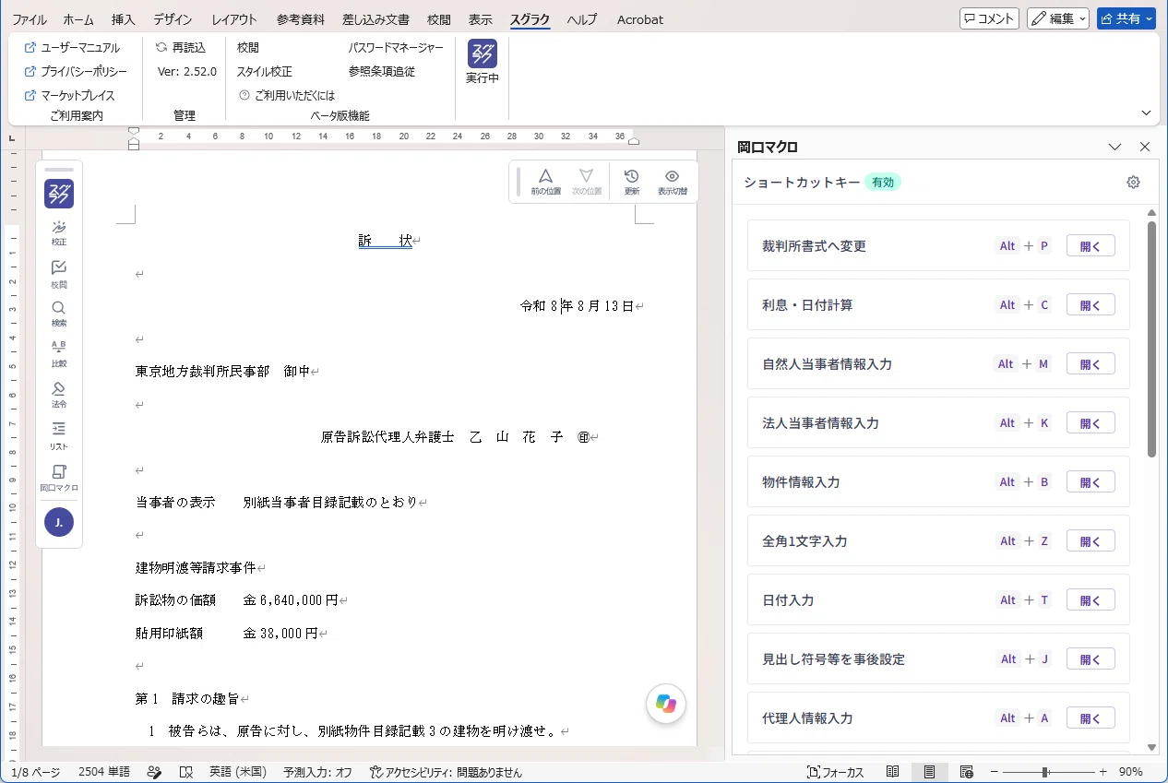Open the 全角1文字入力 macro
The image size is (1168, 783).
pos(1091,541)
